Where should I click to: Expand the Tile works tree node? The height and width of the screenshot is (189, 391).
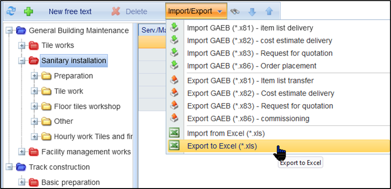pos(22,45)
